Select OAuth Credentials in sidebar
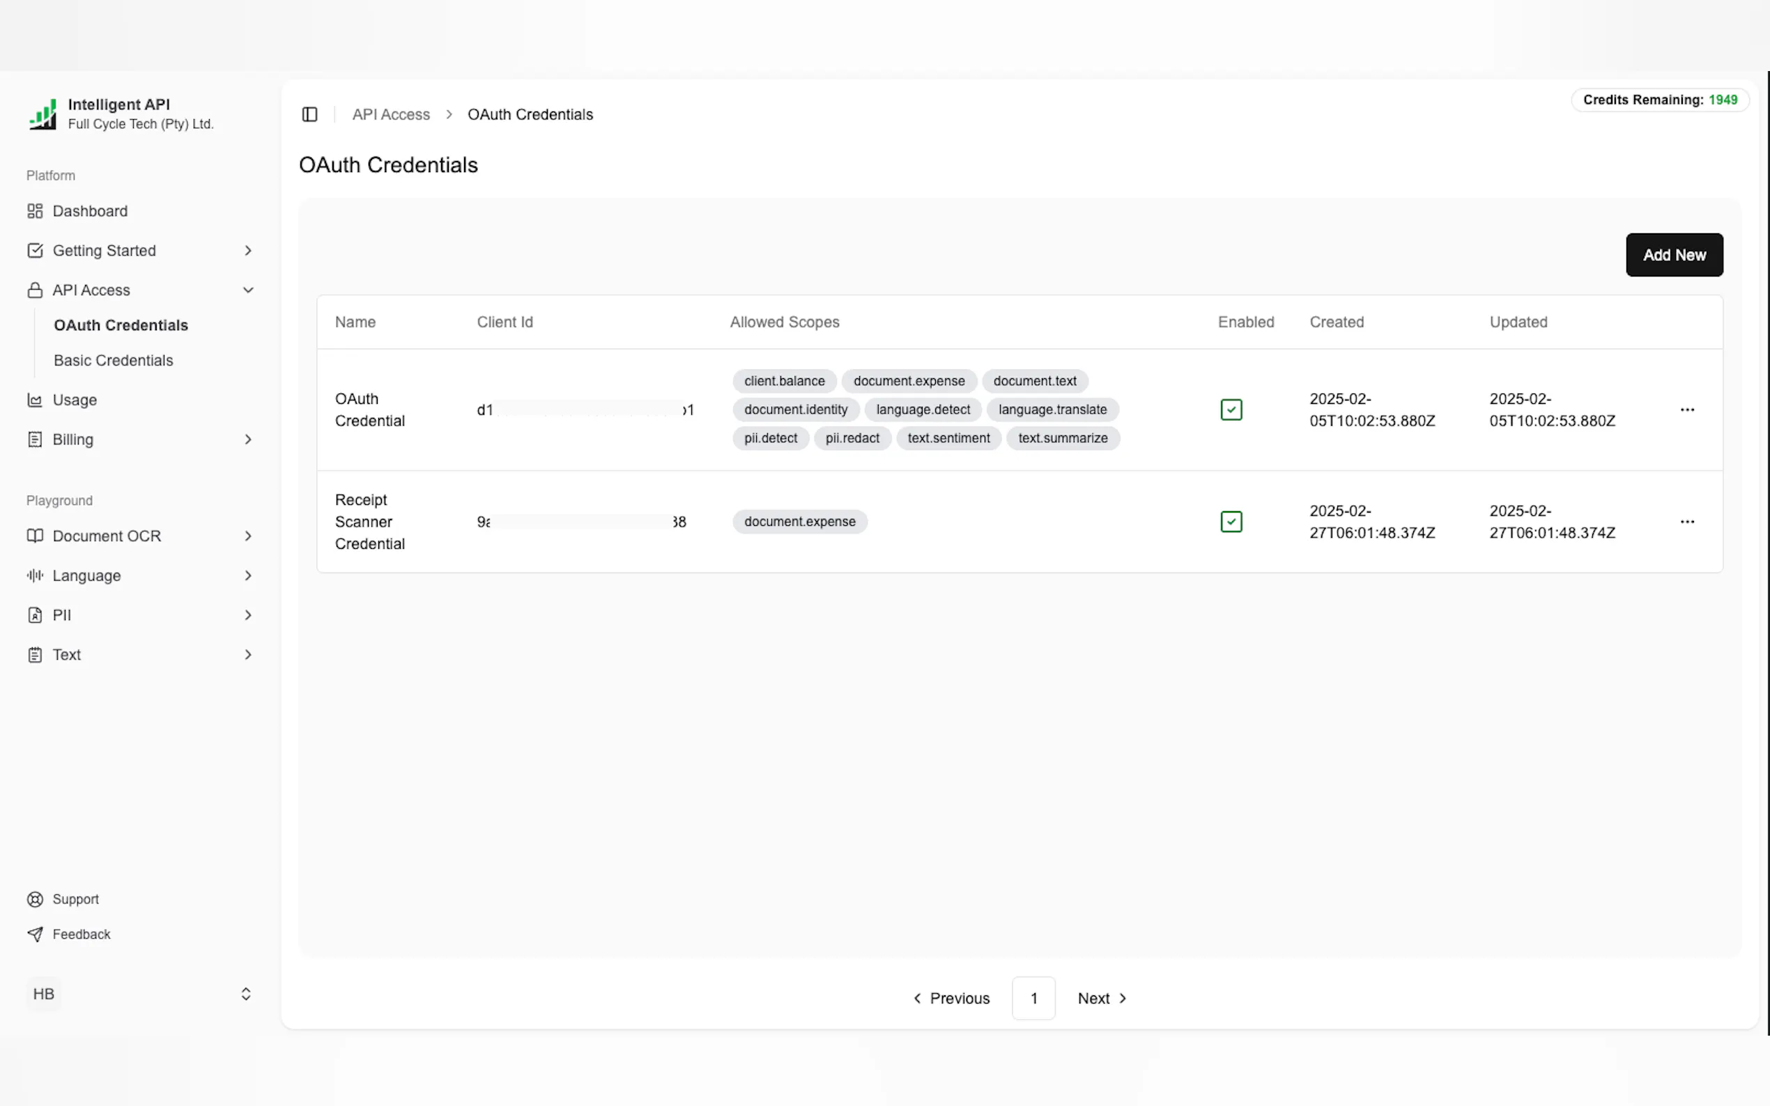Image resolution: width=1770 pixels, height=1106 pixels. point(121,325)
